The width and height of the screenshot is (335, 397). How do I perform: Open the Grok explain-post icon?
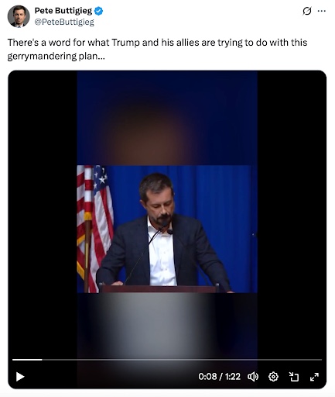tap(307, 11)
